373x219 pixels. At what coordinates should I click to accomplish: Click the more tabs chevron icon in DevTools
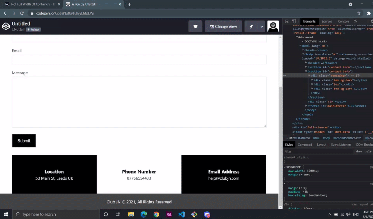tap(355, 21)
